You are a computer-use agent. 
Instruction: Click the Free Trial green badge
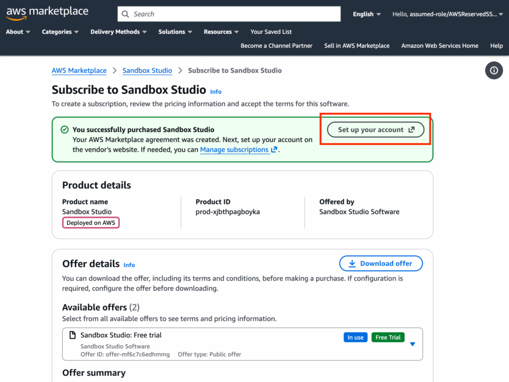pyautogui.click(x=388, y=337)
